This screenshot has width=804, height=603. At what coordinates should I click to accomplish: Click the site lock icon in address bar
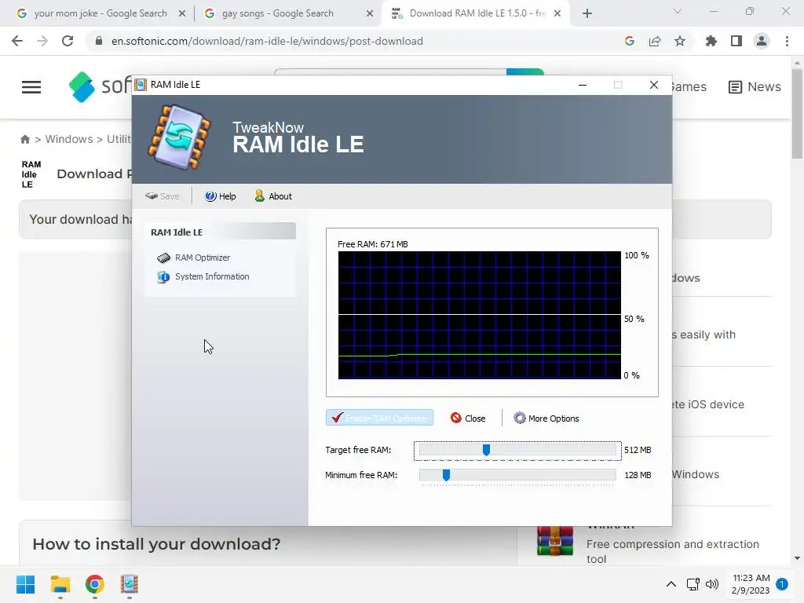coord(99,41)
